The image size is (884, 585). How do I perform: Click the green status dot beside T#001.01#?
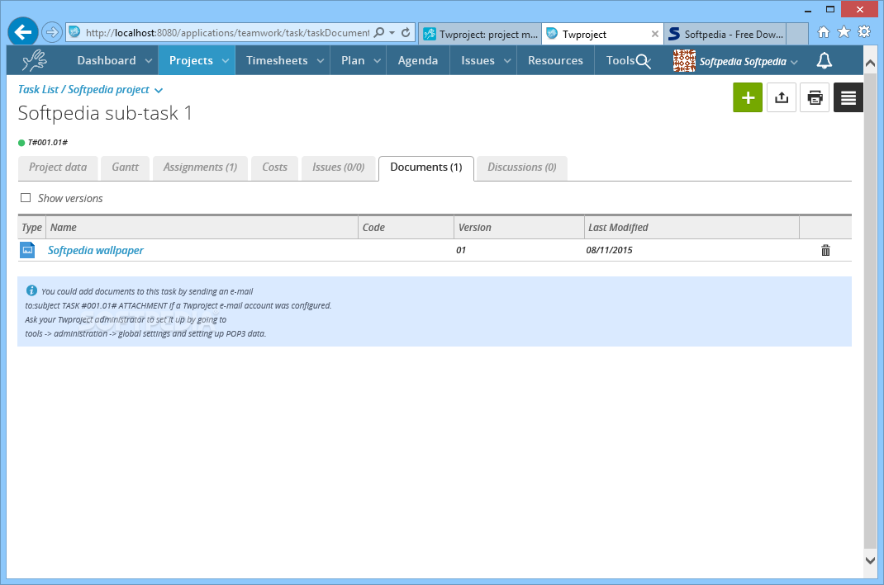[21, 143]
